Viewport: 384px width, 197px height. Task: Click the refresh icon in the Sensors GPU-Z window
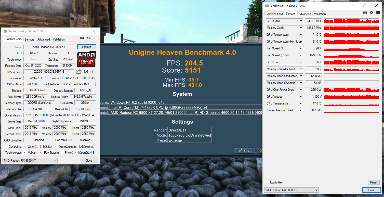372,12
